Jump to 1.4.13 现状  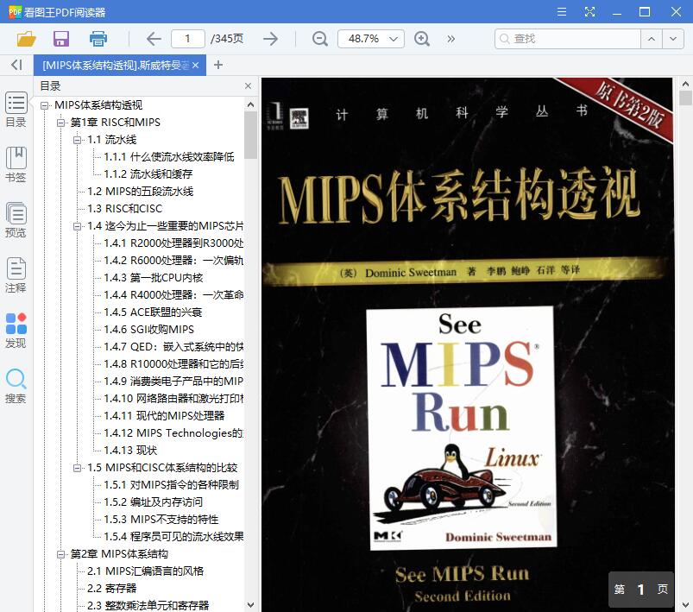(130, 451)
